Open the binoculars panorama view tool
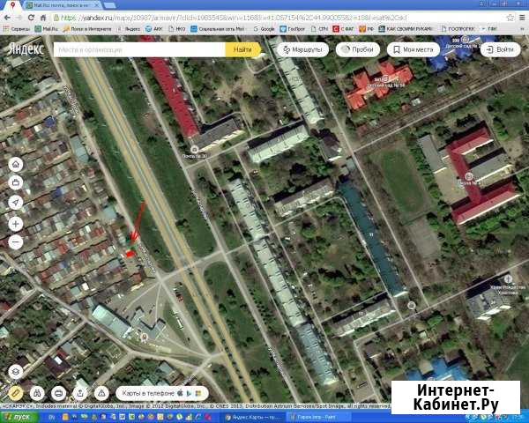Viewport: 529px width, 423px height. 37,393
